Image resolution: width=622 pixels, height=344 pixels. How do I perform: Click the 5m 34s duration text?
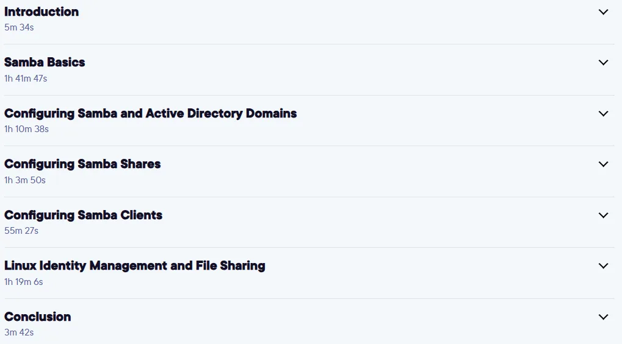tap(19, 27)
